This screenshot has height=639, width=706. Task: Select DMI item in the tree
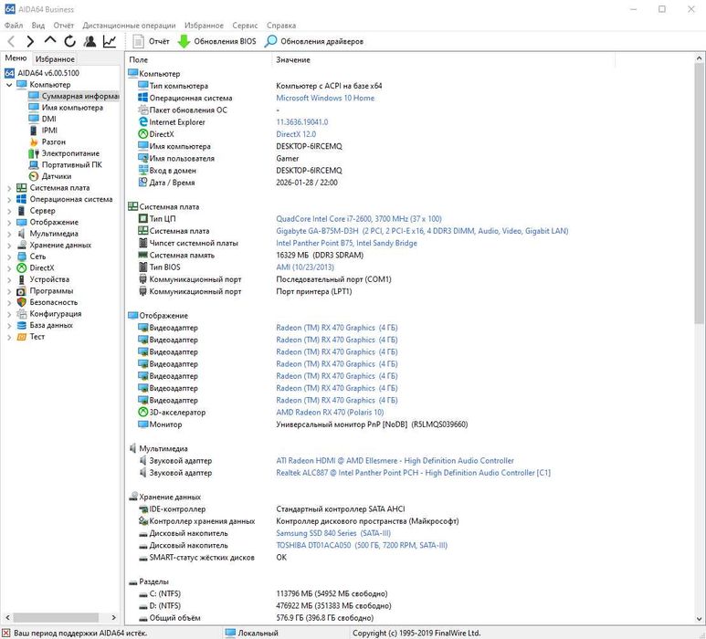[49, 119]
